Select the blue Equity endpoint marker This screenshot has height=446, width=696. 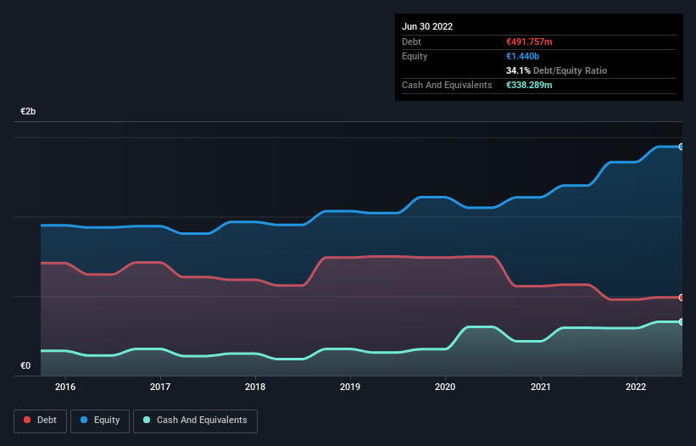tap(682, 147)
